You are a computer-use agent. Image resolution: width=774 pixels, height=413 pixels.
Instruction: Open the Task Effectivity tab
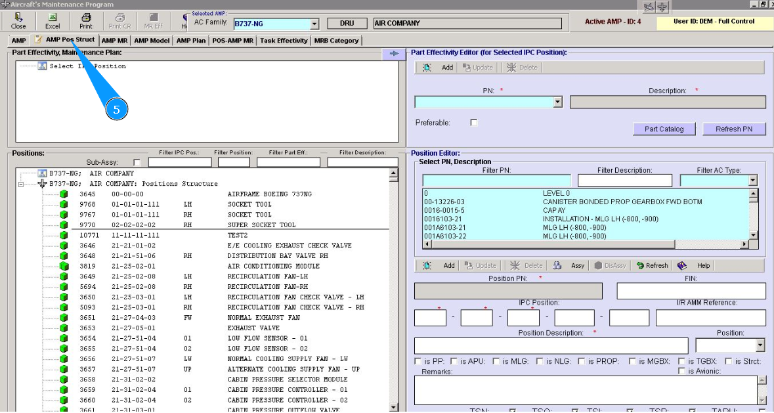coord(284,41)
